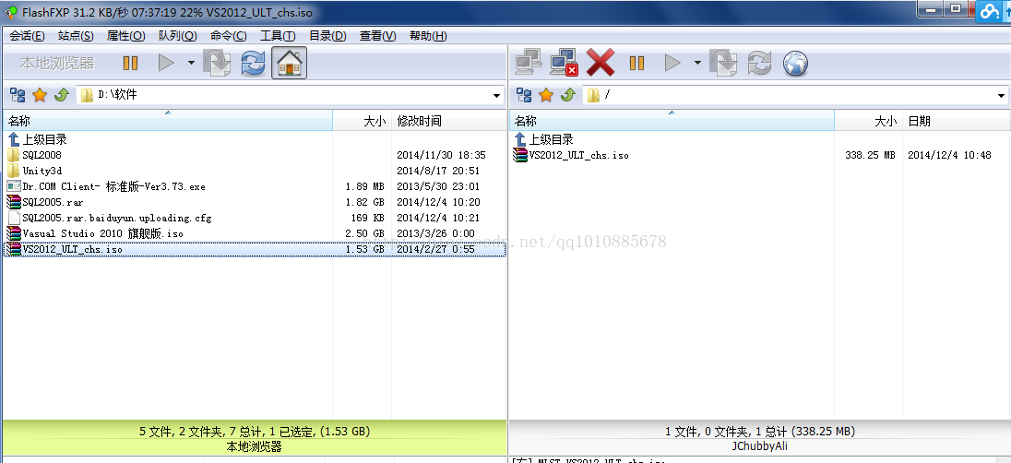Click the 本地浏览器 toolbar label
This screenshot has width=1011, height=463.
click(57, 64)
